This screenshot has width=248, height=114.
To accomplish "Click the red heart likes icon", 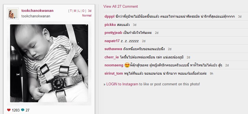I will point(9,110).
